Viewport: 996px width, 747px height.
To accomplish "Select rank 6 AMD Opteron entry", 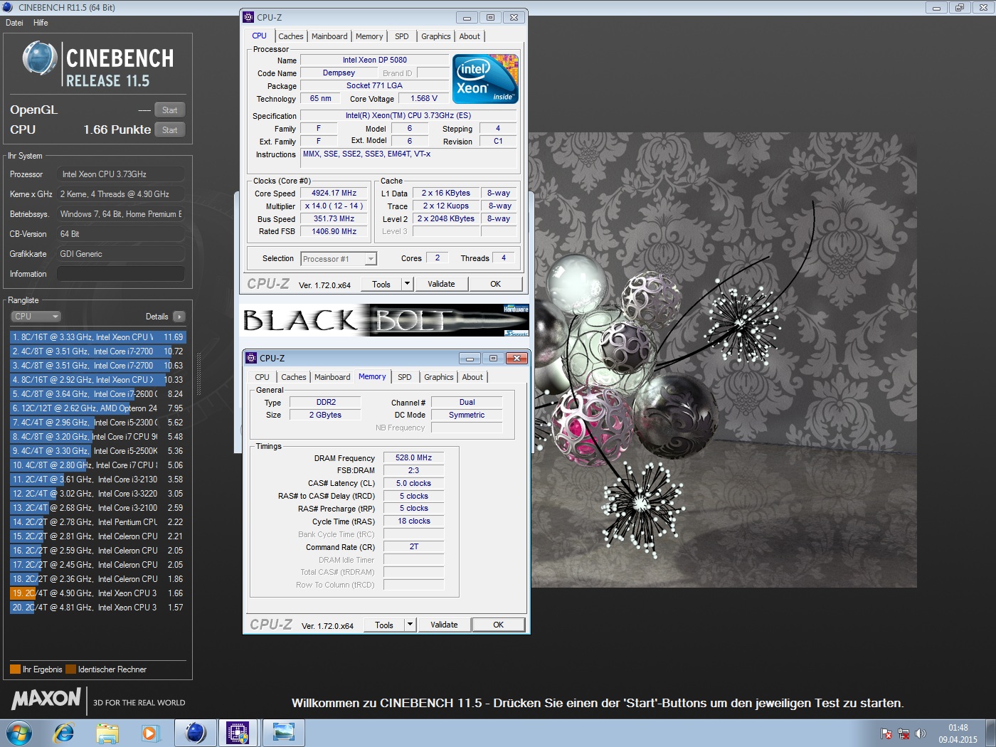I will click(97, 408).
